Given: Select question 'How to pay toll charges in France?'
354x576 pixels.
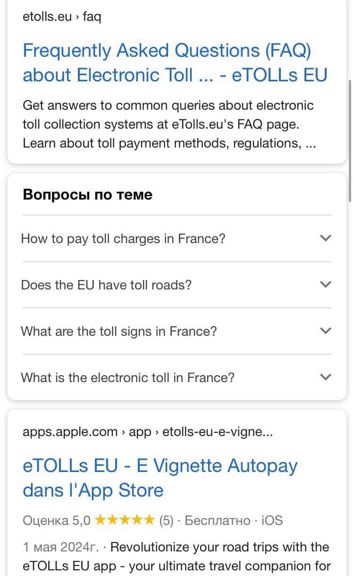Looking at the screenshot, I should pos(123,238).
